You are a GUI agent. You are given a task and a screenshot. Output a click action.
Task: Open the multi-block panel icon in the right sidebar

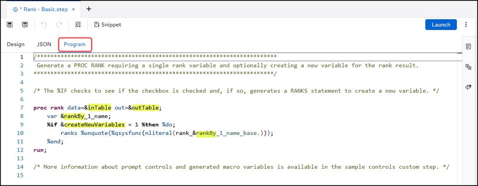point(468,67)
